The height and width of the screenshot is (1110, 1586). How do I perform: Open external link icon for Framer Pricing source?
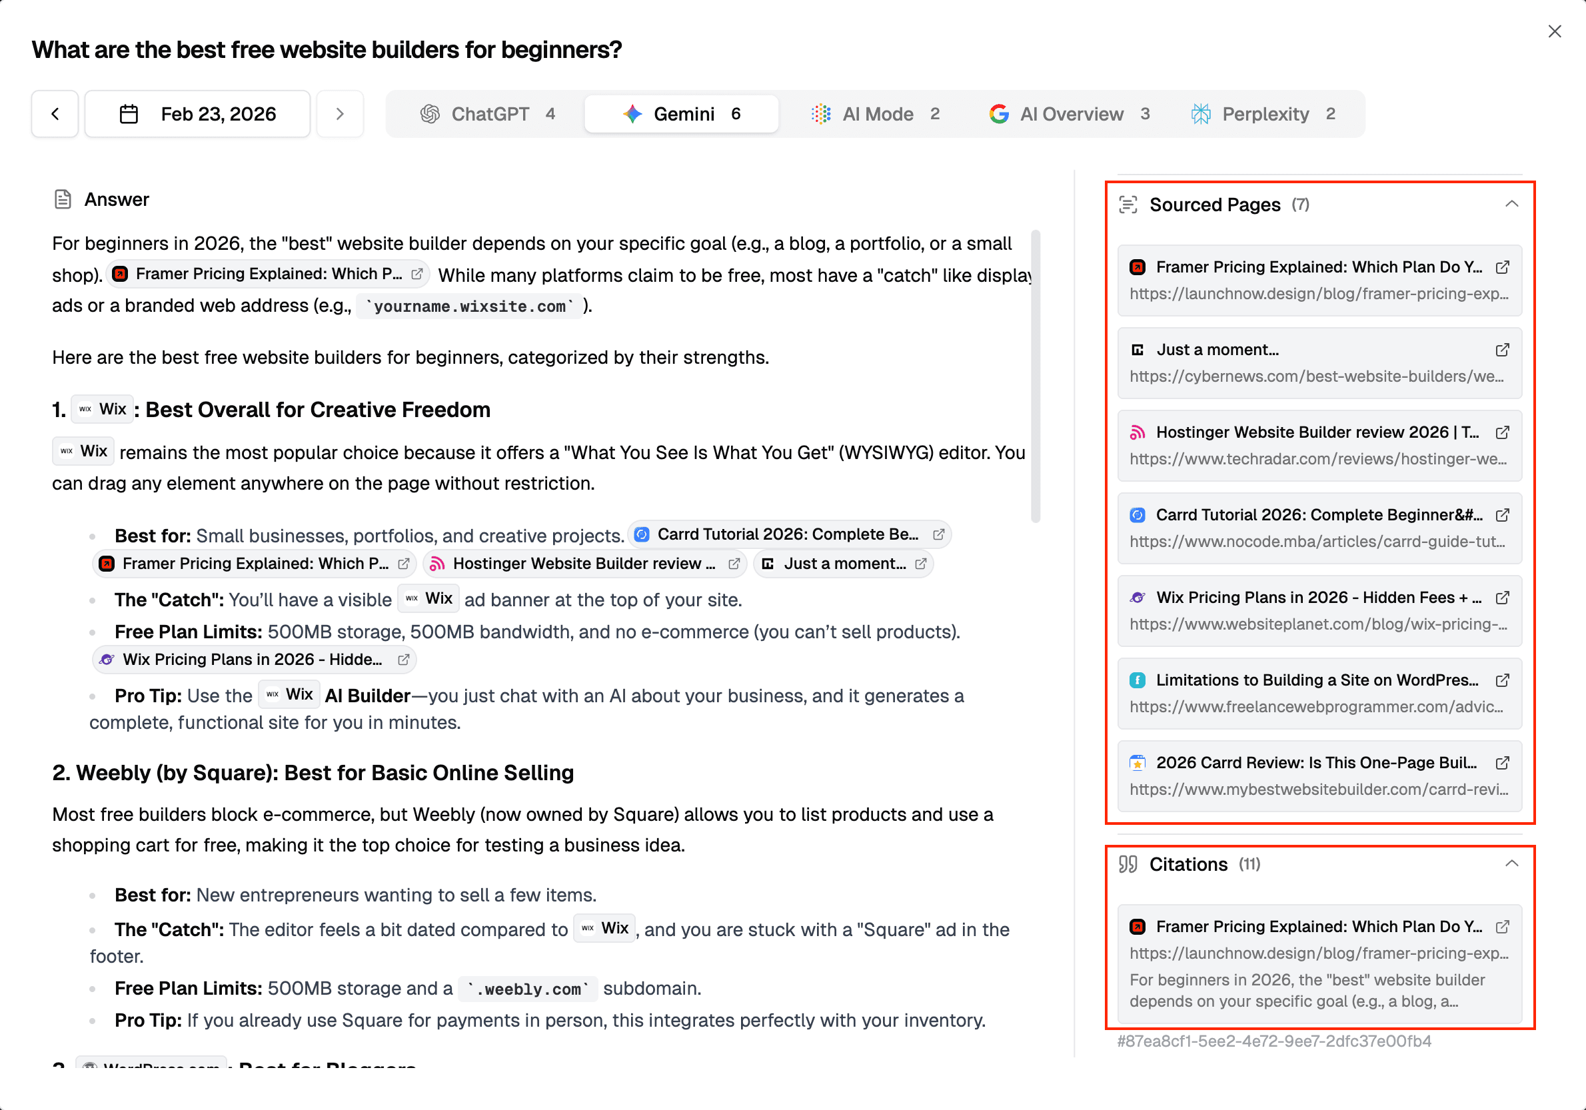pos(1502,267)
